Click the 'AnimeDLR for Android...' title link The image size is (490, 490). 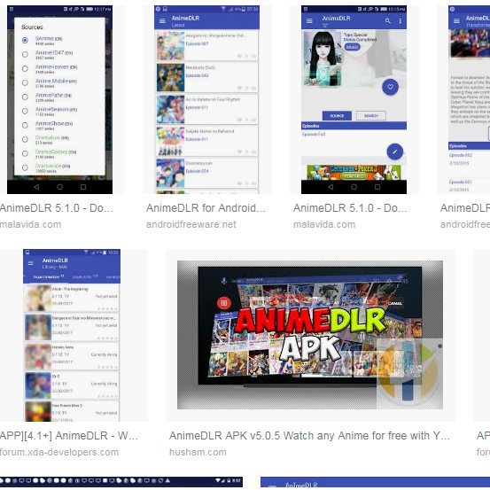coord(206,208)
